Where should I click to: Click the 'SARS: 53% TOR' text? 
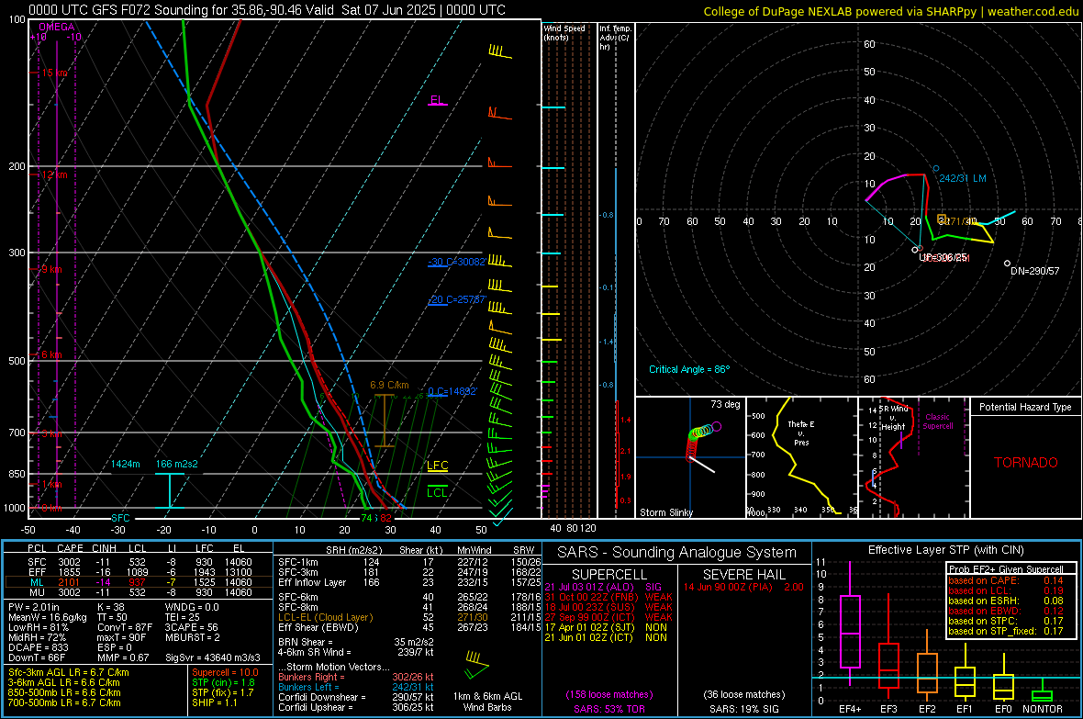(x=608, y=709)
